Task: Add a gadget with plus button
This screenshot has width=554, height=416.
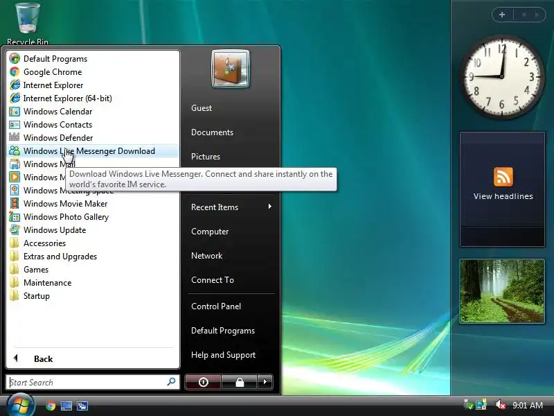Action: 502,15
